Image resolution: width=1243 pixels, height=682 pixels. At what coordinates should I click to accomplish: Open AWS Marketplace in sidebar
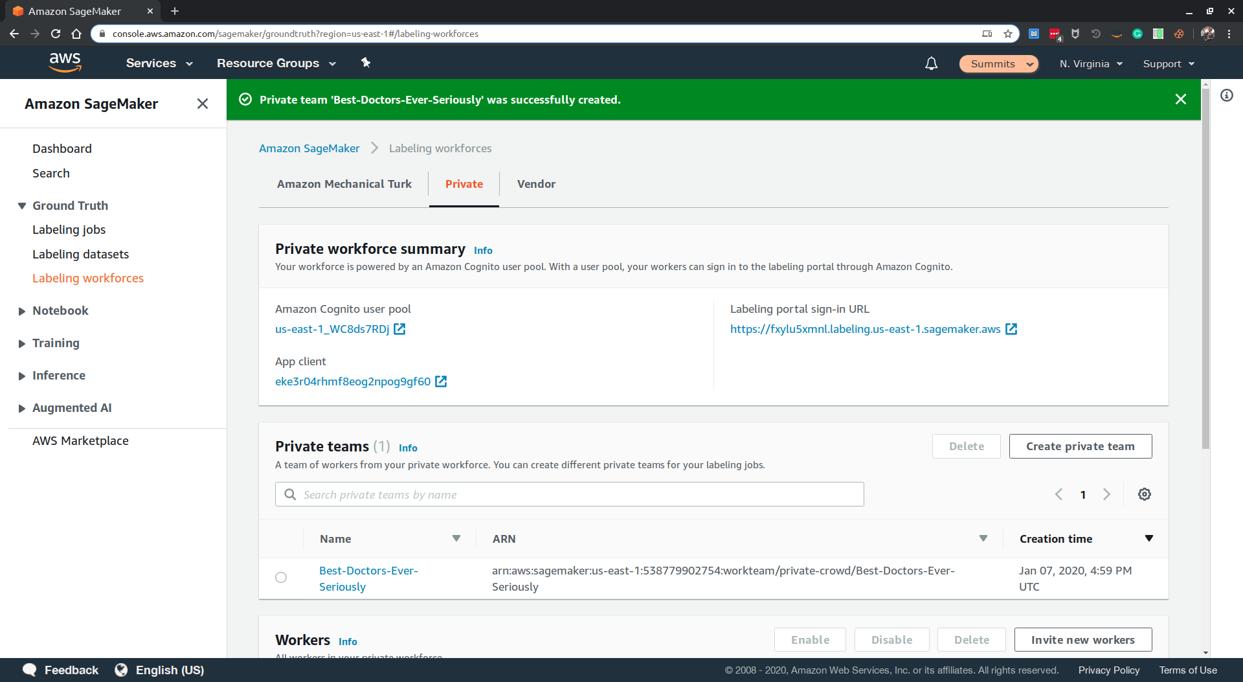tap(80, 440)
